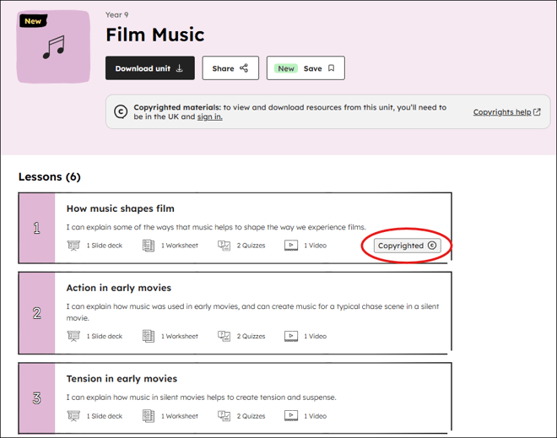Click slide deck icon in Tension in early movies

click(x=73, y=416)
